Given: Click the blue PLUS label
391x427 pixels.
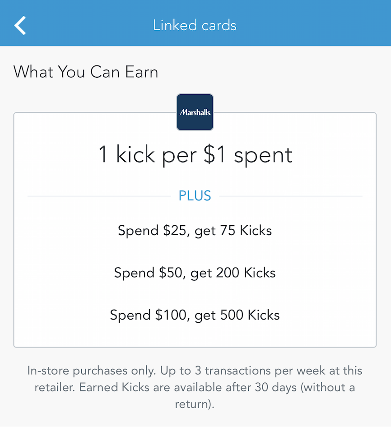Looking at the screenshot, I should 195,196.
